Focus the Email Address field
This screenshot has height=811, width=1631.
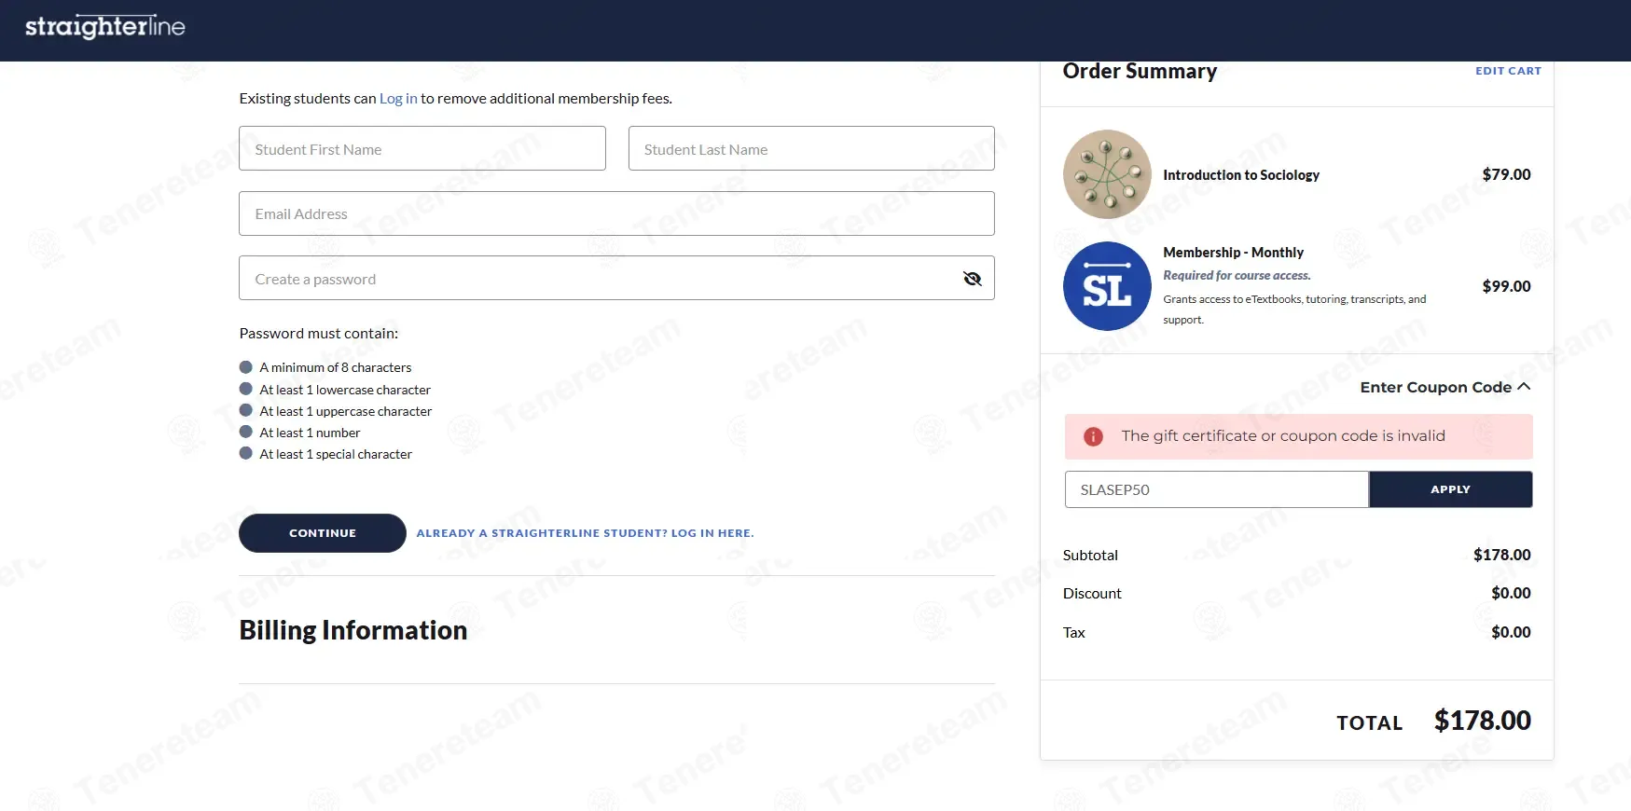(x=616, y=213)
